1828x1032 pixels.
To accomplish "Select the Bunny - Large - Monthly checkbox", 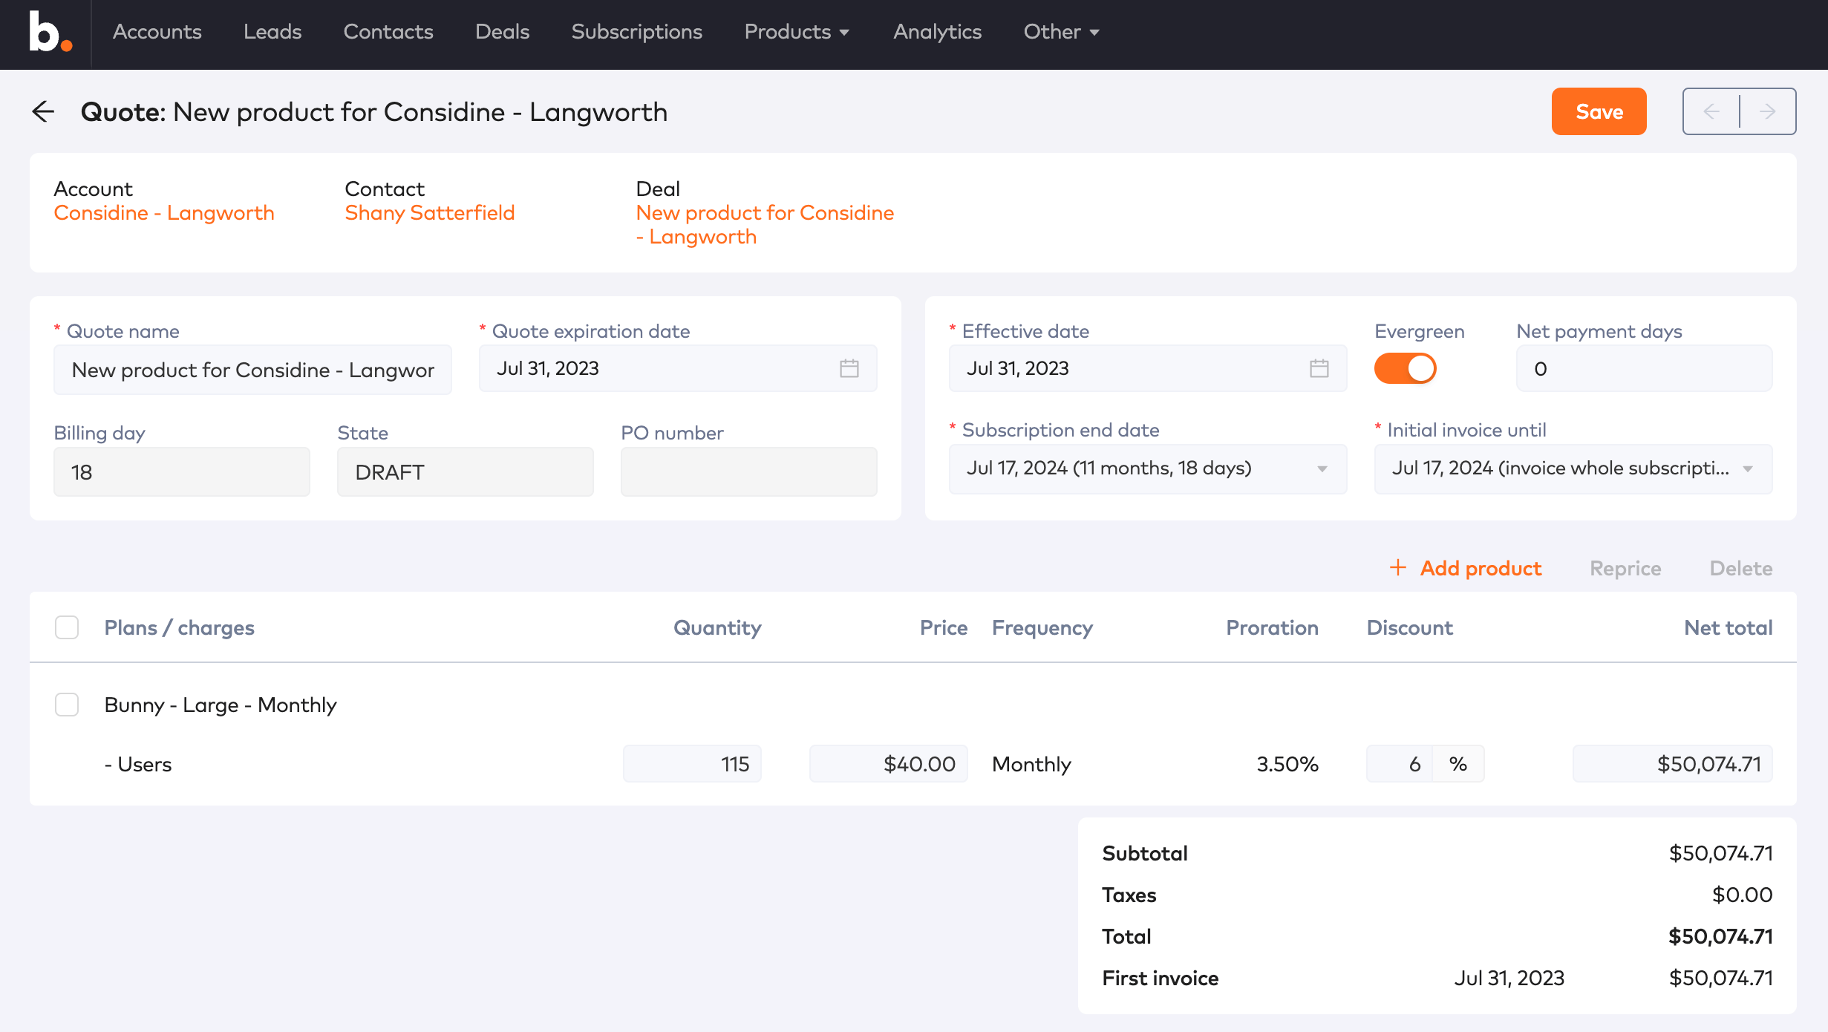I will tap(67, 705).
